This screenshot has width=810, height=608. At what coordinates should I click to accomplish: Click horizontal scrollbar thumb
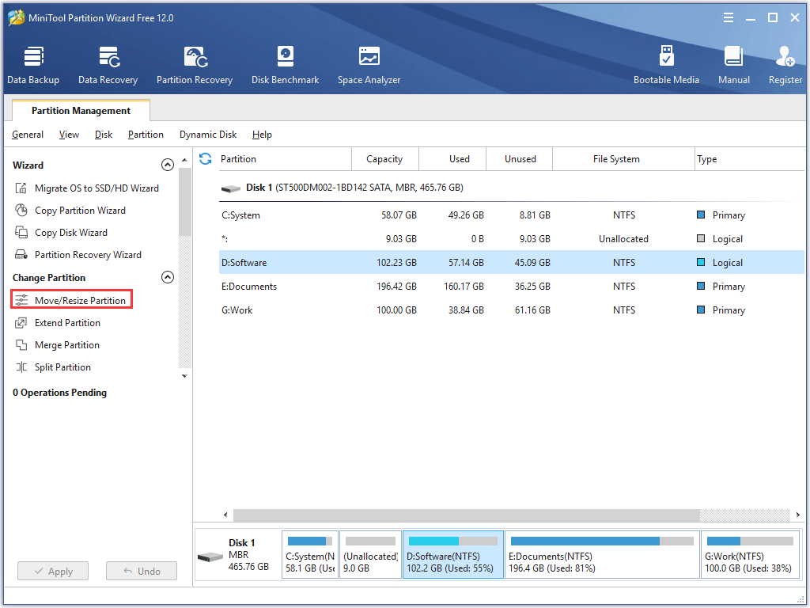(x=467, y=515)
